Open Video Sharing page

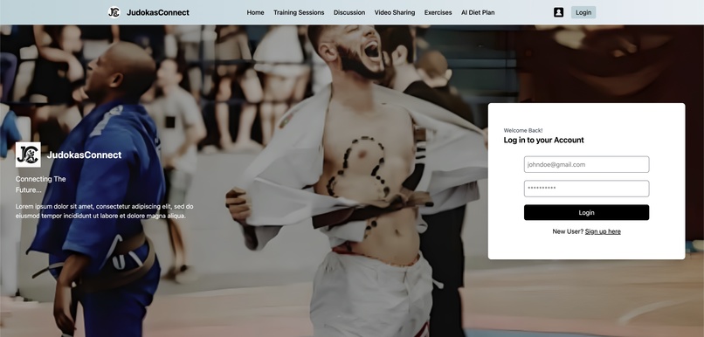coord(395,12)
